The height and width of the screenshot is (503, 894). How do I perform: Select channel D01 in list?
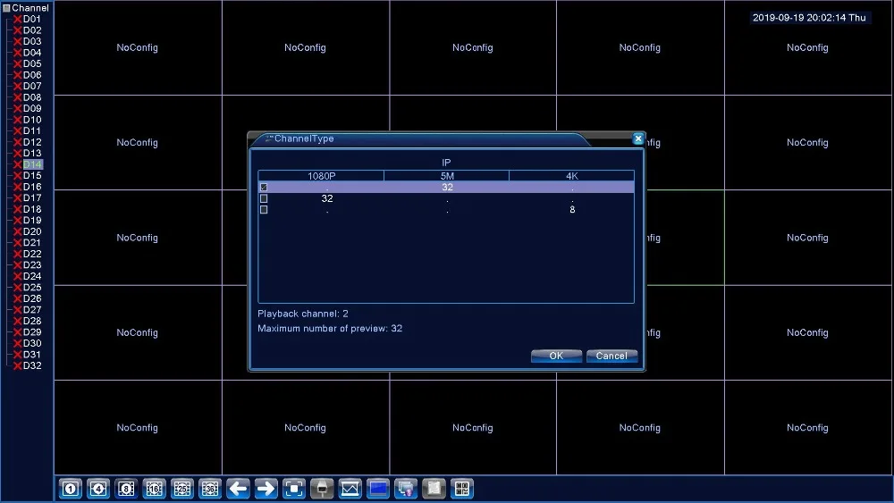32,20
